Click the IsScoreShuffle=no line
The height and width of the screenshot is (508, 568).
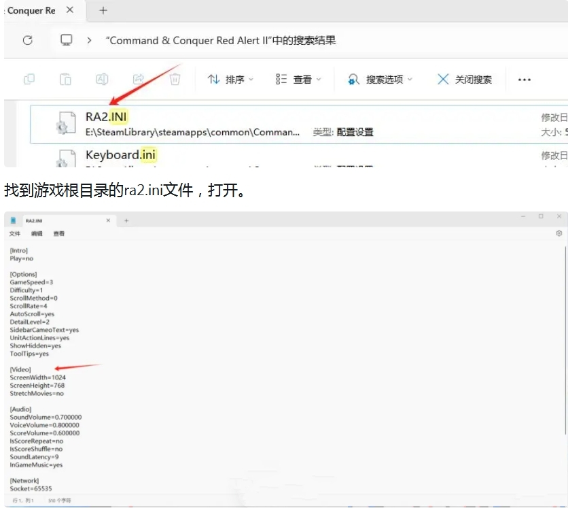[36, 450]
